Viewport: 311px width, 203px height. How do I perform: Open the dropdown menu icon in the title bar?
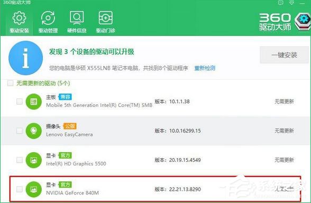click(x=291, y=3)
